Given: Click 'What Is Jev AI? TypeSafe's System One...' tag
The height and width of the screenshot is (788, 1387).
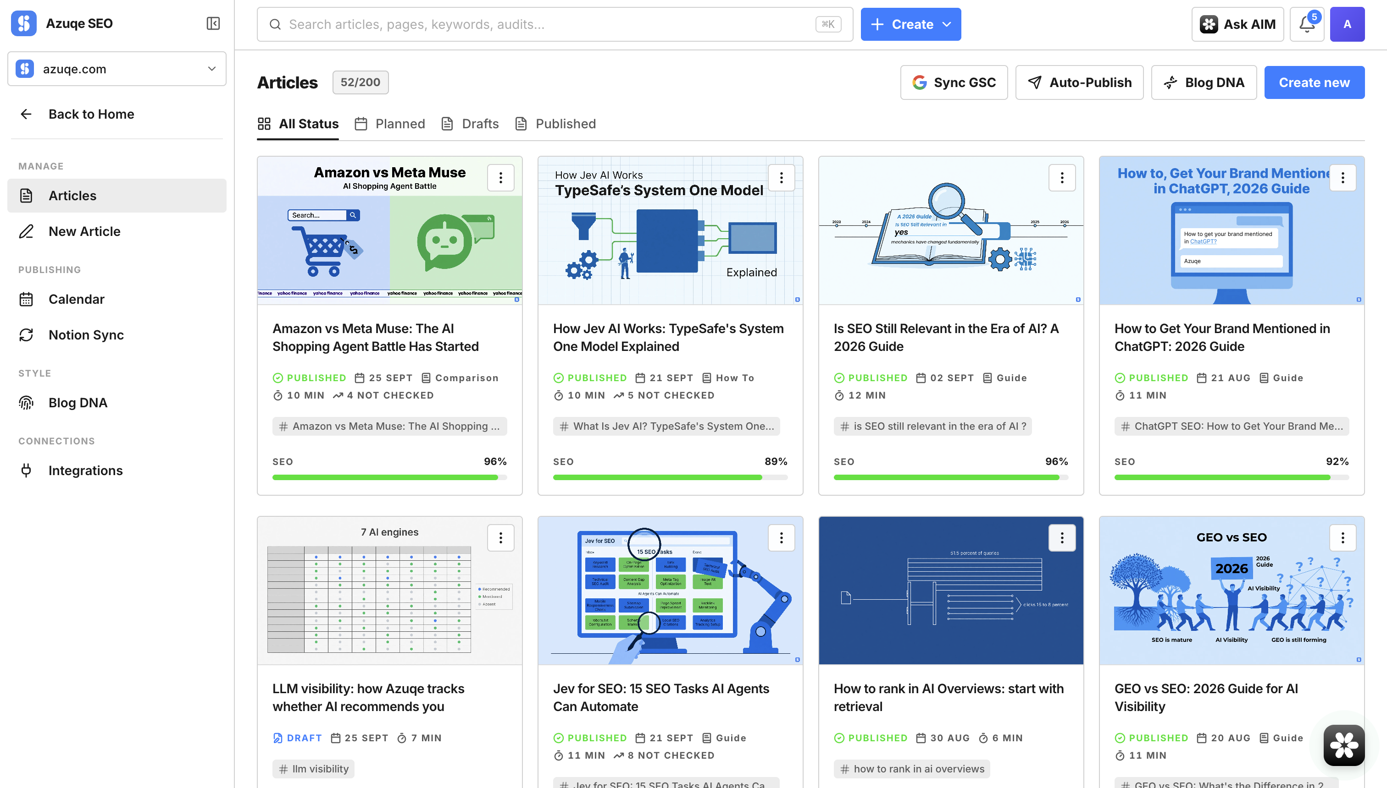Looking at the screenshot, I should (666, 426).
